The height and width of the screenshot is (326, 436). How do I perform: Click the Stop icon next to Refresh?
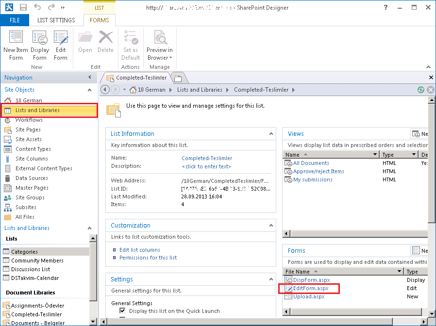[x=431, y=90]
